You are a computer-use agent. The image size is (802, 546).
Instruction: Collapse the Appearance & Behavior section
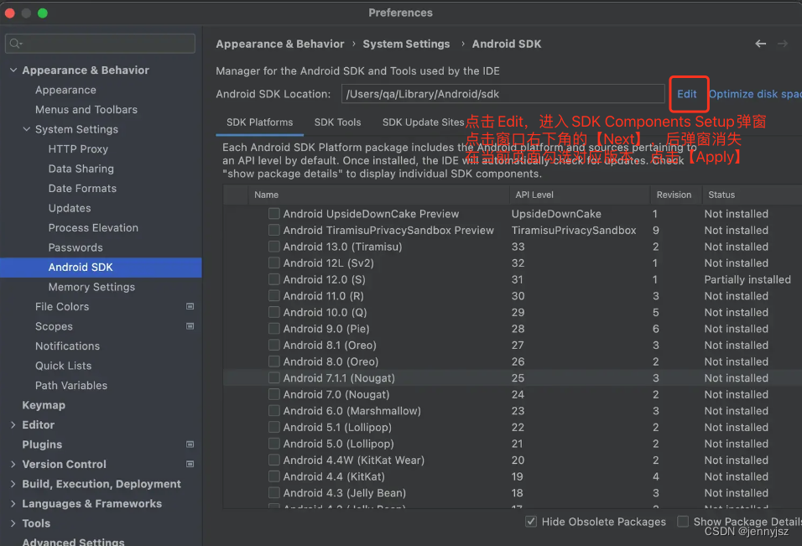tap(13, 70)
